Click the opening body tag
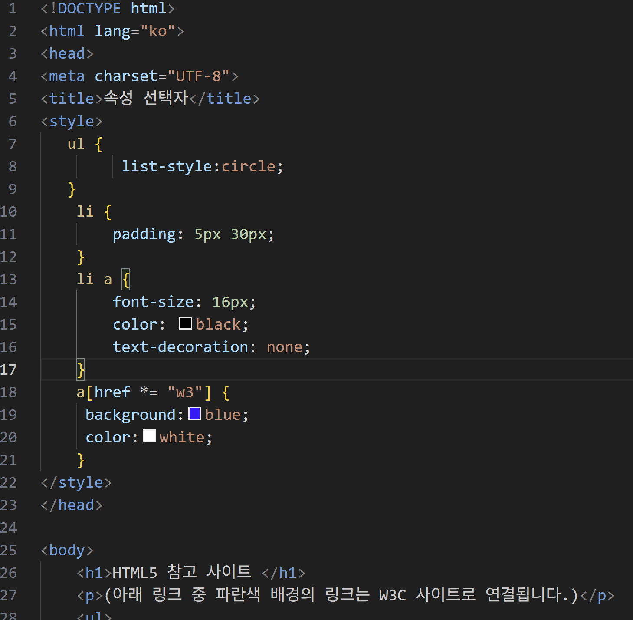 pyautogui.click(x=67, y=550)
